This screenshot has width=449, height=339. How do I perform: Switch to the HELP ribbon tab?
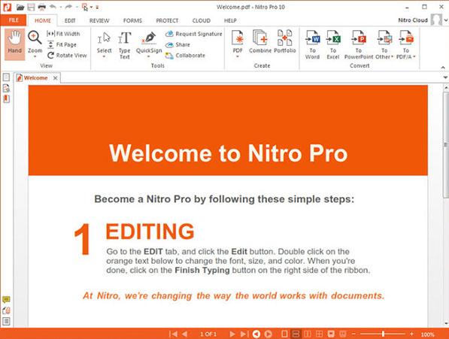230,20
